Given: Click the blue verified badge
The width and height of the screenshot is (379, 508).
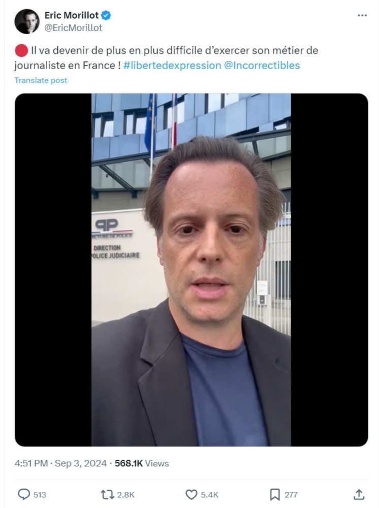Looking at the screenshot, I should (106, 15).
